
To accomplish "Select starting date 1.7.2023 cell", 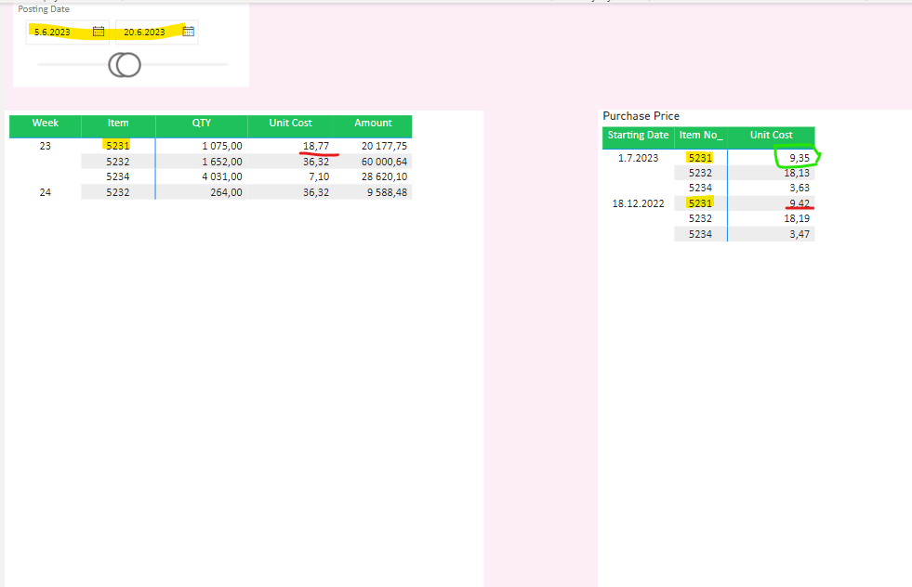I will (638, 158).
